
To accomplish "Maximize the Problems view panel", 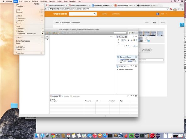I will pyautogui.click(x=136, y=96).
